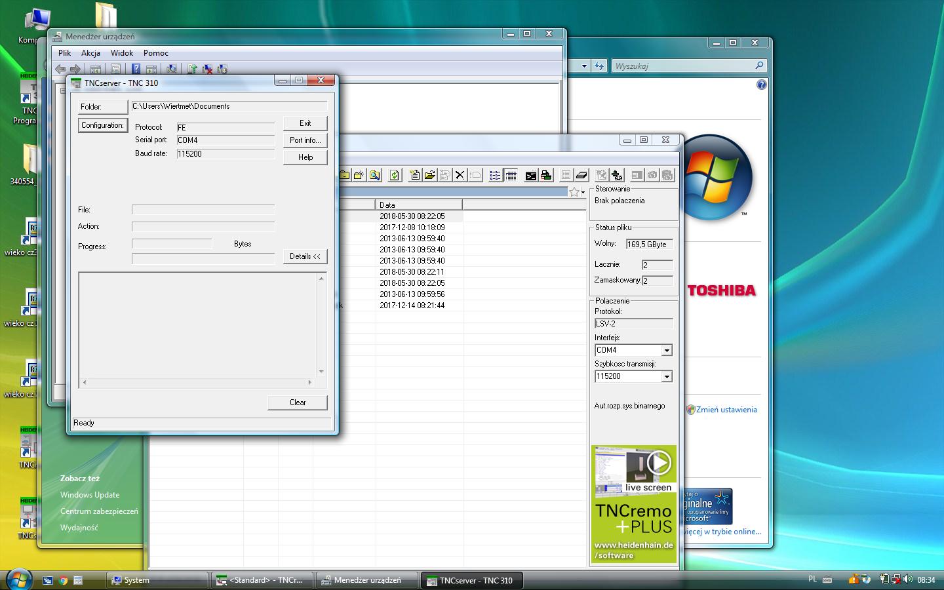Click the Zmień ustawienia link
The width and height of the screenshot is (944, 590).
(726, 410)
